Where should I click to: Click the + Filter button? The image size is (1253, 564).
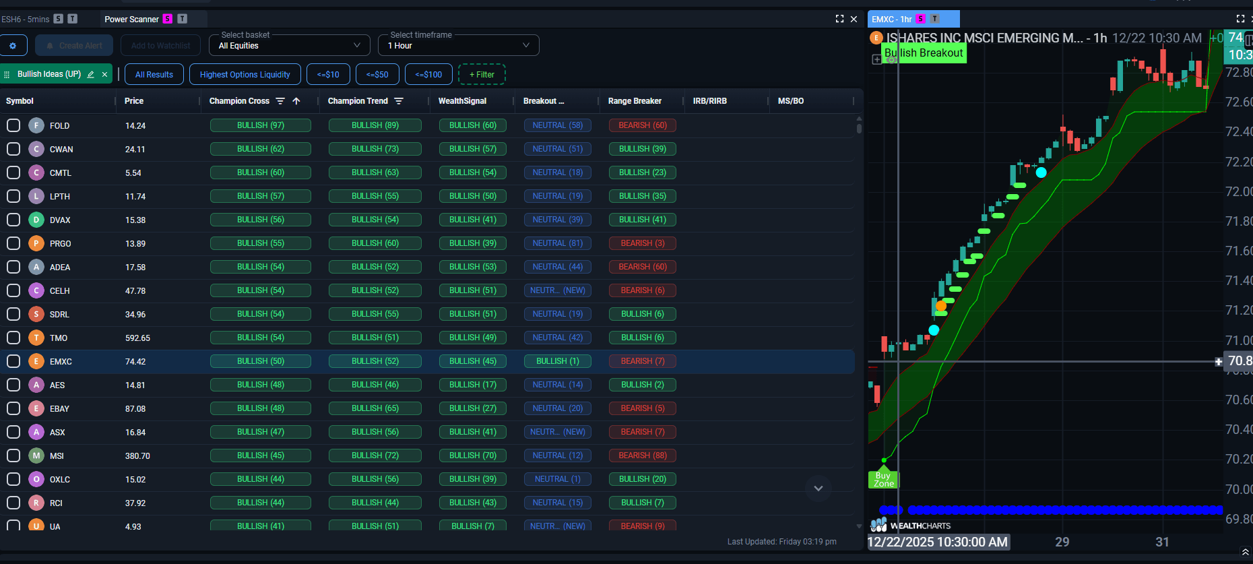coord(482,74)
